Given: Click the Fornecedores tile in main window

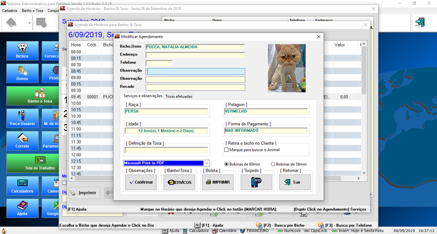Looking at the screenshot, I should pyautogui.click(x=50, y=51).
